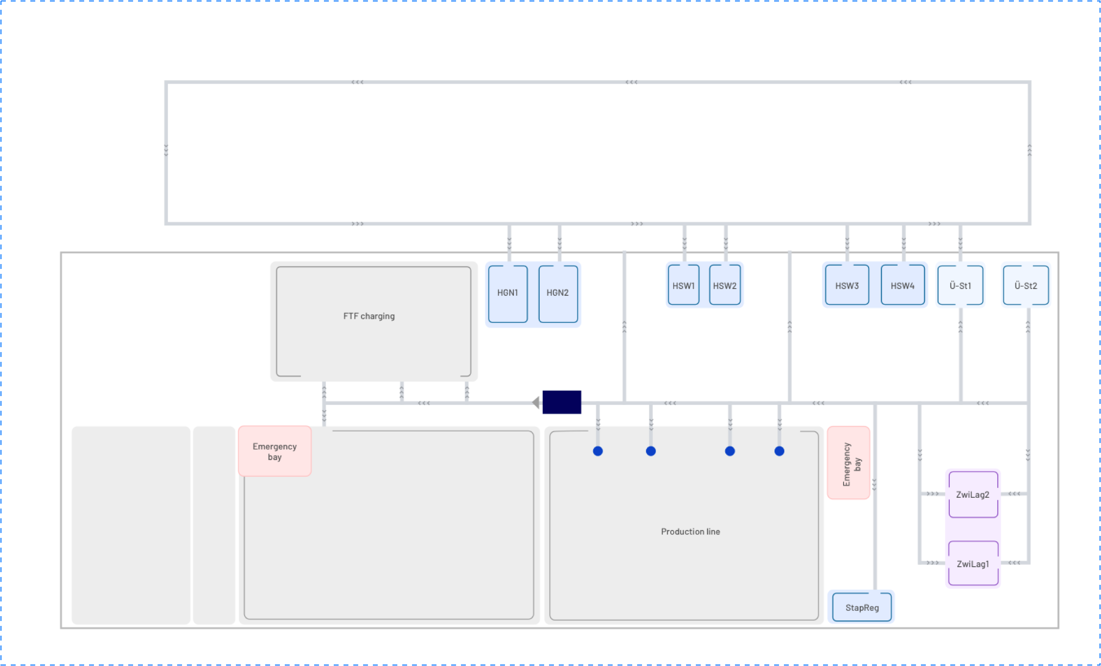Select the Ü-St2 transfer station
This screenshot has width=1101, height=666.
point(1026,286)
